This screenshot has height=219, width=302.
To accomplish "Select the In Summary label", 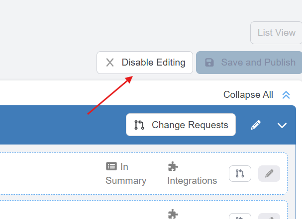I will pyautogui.click(x=126, y=173).
